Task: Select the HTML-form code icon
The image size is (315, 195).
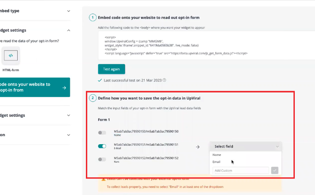Action: point(11,55)
